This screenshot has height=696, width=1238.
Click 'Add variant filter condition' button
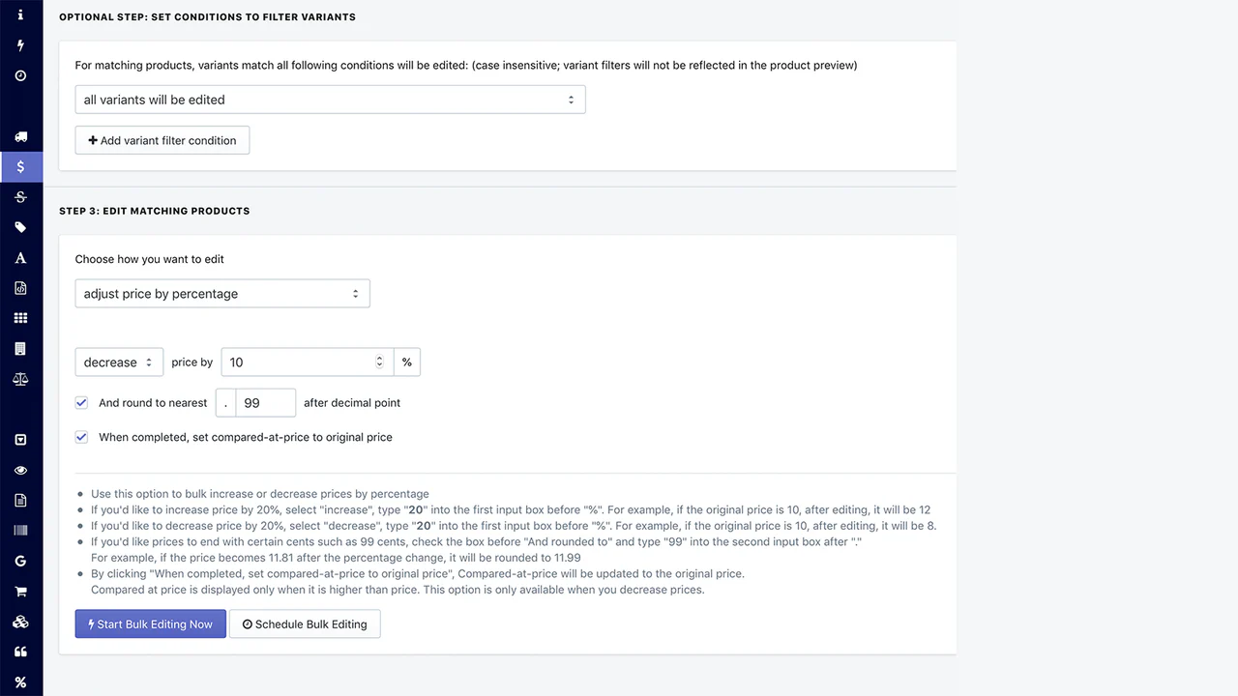click(162, 140)
